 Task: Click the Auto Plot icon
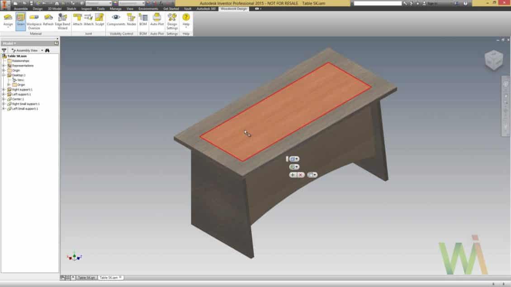(x=156, y=18)
